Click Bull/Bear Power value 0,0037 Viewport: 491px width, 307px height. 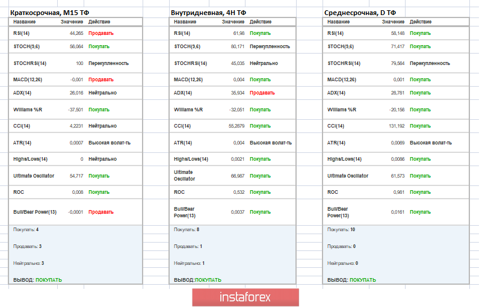pos(238,212)
